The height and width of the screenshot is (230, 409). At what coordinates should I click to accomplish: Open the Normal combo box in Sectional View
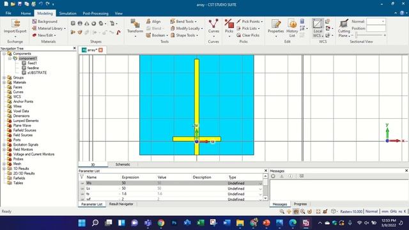coord(376,21)
